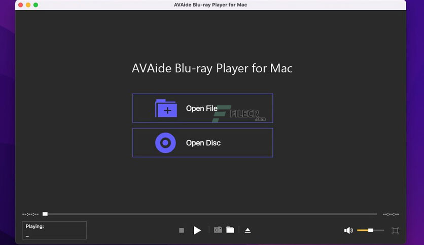Click the elapsed time display
The height and width of the screenshot is (245, 424).
click(30, 214)
